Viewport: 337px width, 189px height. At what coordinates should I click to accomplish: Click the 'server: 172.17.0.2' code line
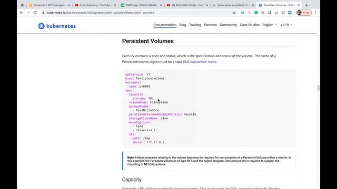tap(148, 142)
